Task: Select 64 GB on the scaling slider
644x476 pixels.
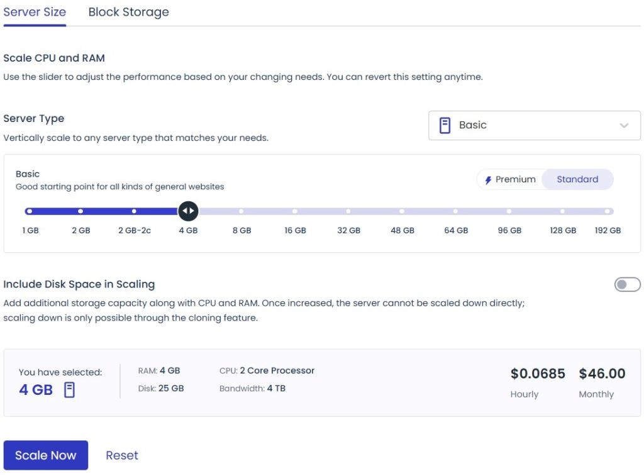Action: (x=455, y=211)
